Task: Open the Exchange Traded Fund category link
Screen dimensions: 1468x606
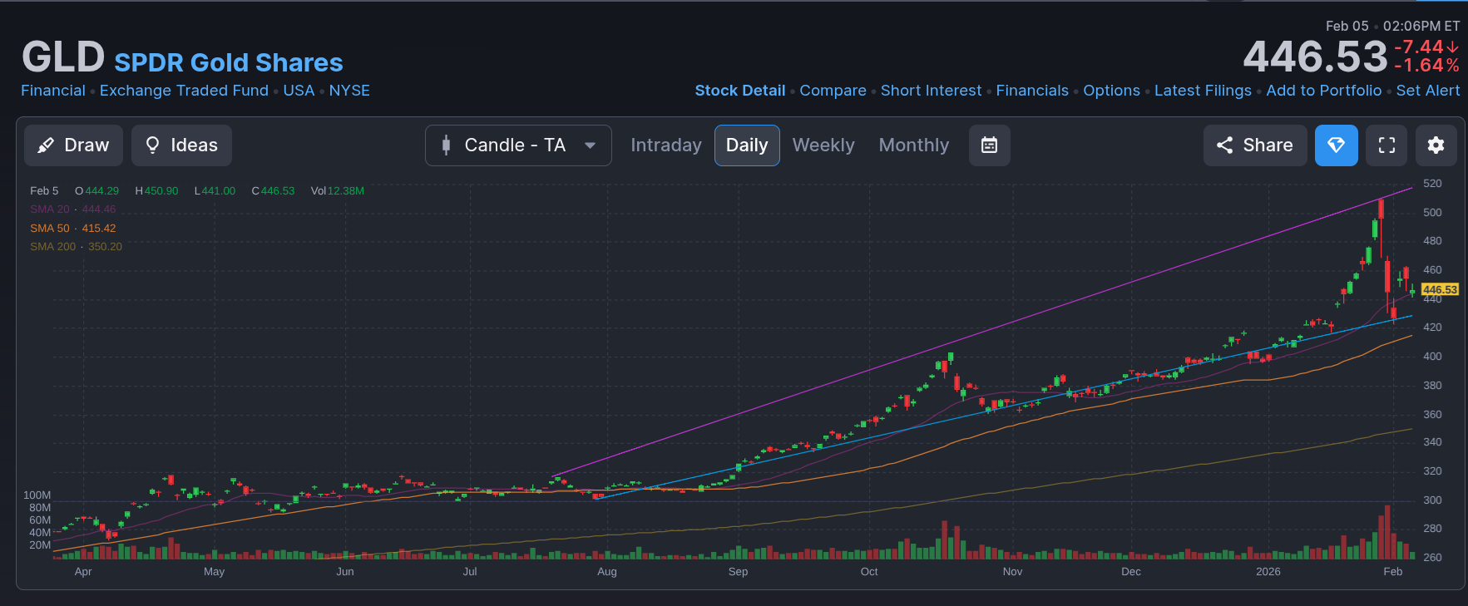Action: click(x=184, y=91)
